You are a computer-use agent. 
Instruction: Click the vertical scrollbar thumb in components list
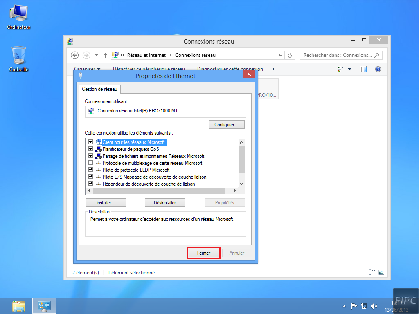click(241, 159)
